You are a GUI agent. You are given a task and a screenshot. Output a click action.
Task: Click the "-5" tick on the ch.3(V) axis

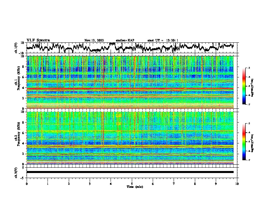tap(23, 178)
